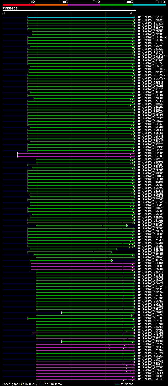Screen dimensions: 168x386
Task: Select hit UniRef100_B7ZX80
Action: 151,113
